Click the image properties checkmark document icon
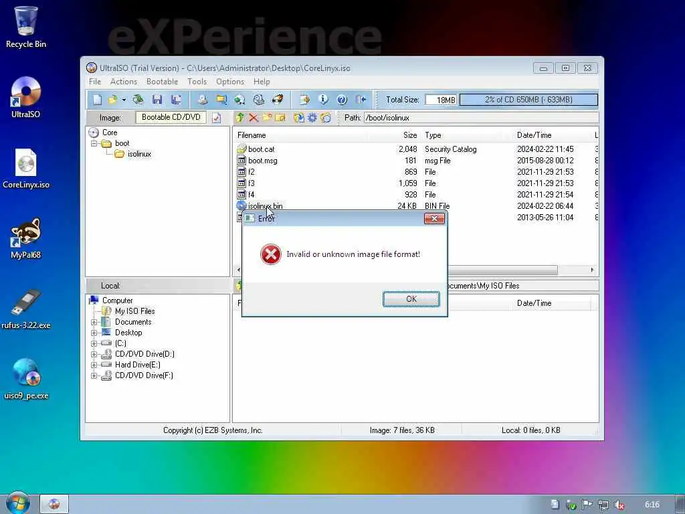Screen dimensions: 685x514 coord(217,118)
